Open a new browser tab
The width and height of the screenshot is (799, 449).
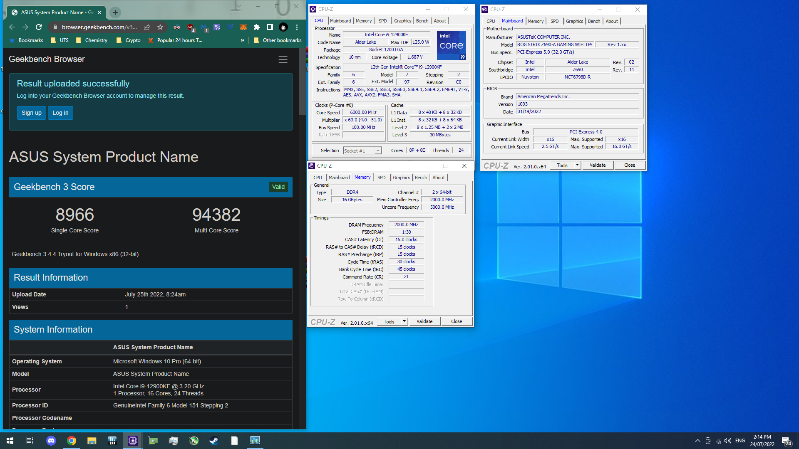[x=115, y=12]
